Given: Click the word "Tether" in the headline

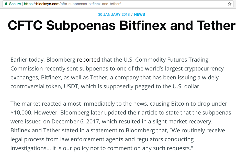Looking at the screenshot, I should (x=214, y=25).
